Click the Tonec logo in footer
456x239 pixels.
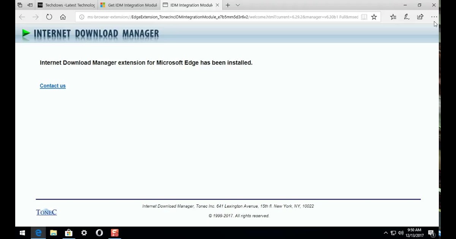point(46,212)
